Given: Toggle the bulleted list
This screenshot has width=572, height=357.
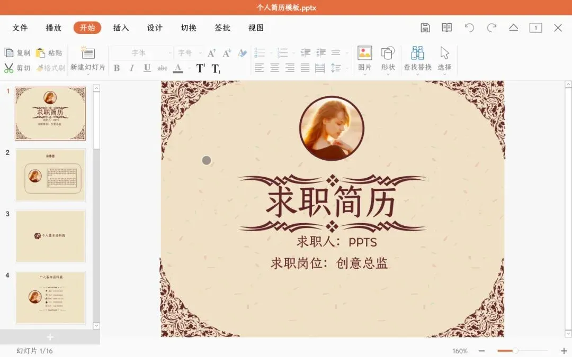Looking at the screenshot, I should click(260, 53).
